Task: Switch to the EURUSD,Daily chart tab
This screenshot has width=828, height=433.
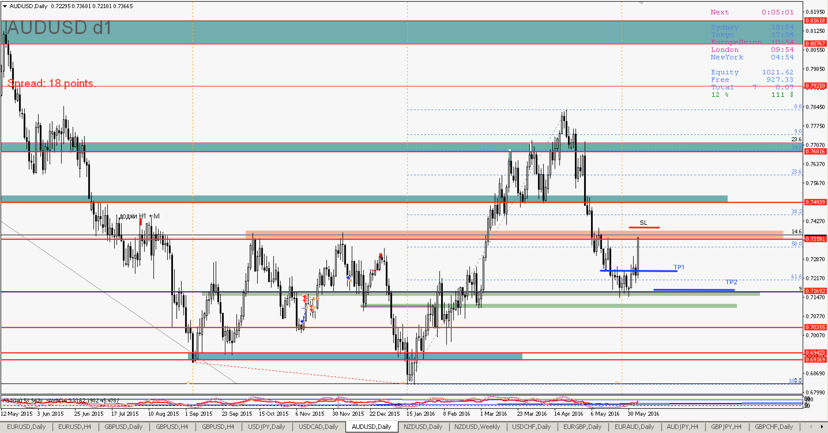Action: pyautogui.click(x=26, y=427)
